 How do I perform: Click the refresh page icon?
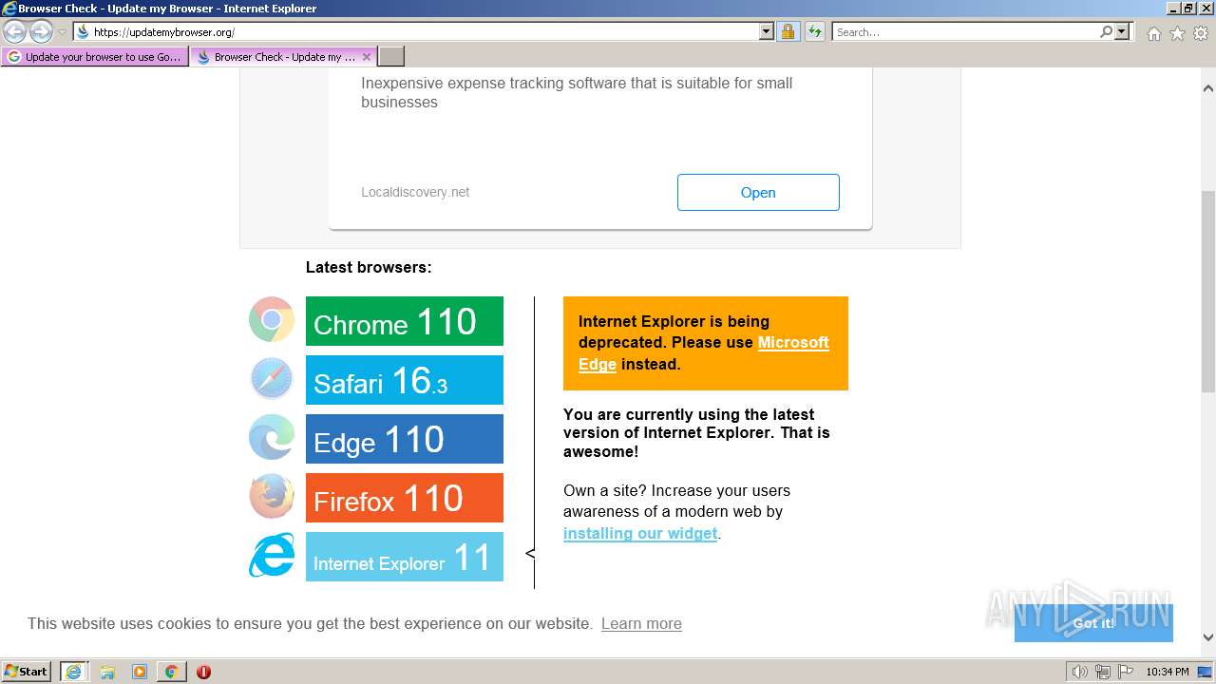[x=815, y=32]
